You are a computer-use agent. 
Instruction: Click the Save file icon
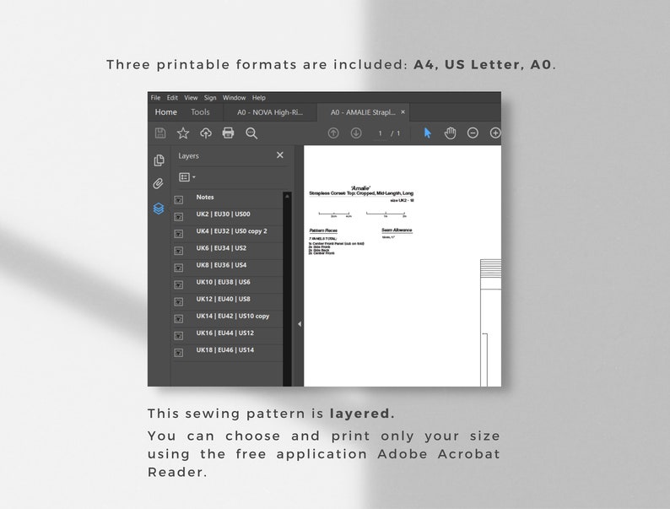160,133
